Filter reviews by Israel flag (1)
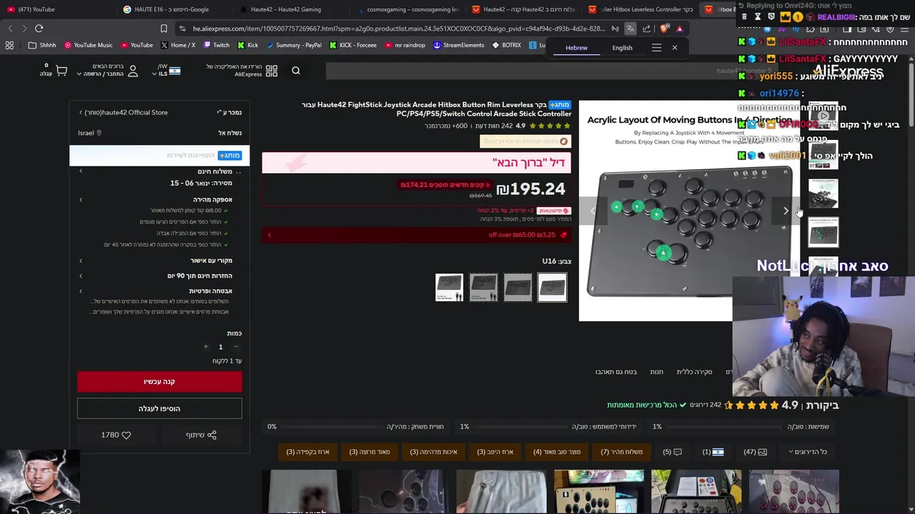 [713, 452]
